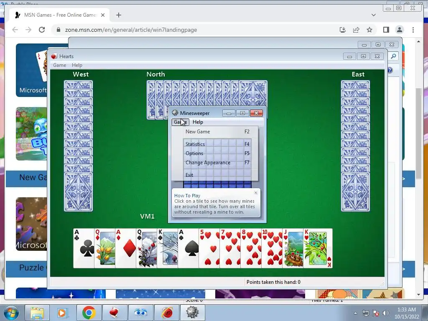Open the Minesweeper Help menu
The width and height of the screenshot is (428, 321).
pyautogui.click(x=198, y=122)
